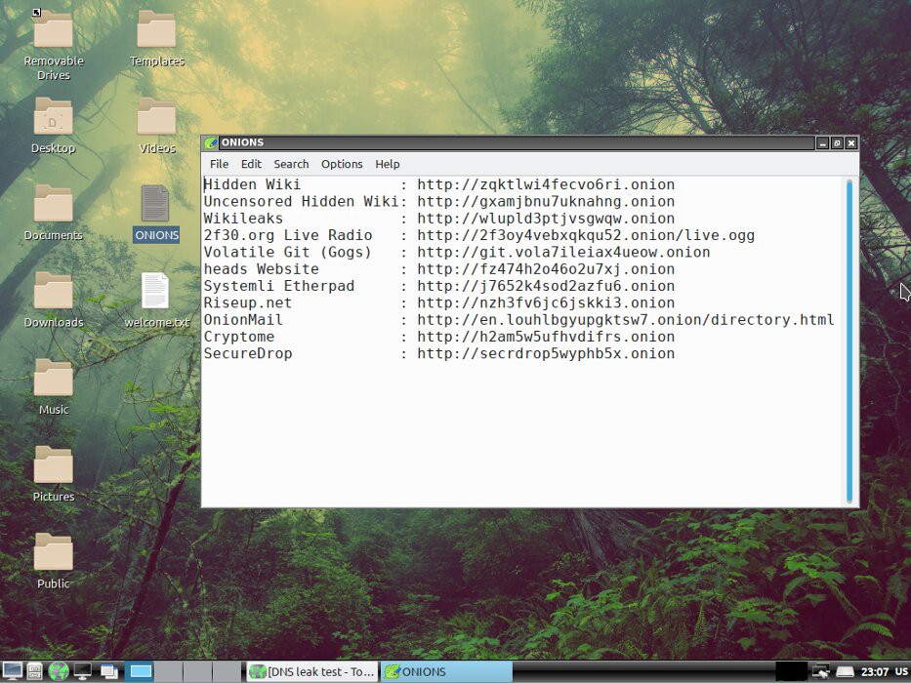Click the black CPU monitor in the tray
Image resolution: width=911 pixels, height=683 pixels.
pos(791,671)
